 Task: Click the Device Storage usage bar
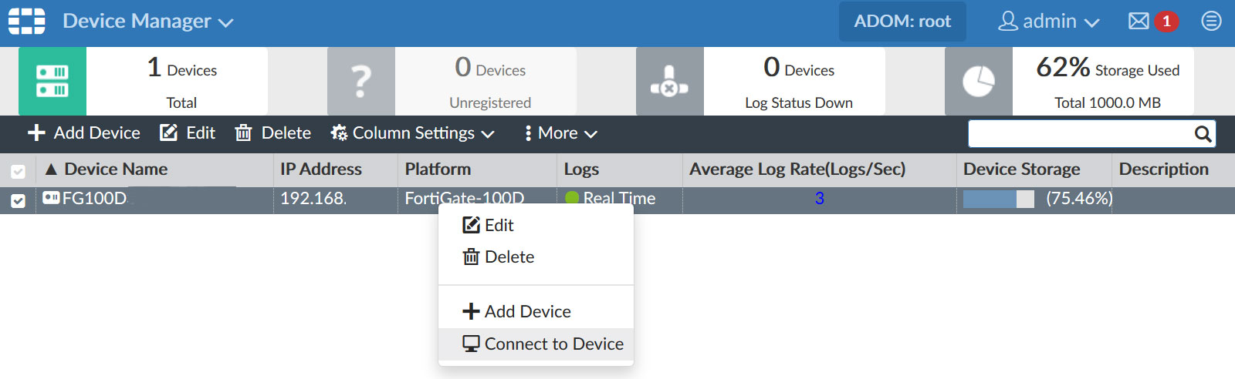[998, 199]
